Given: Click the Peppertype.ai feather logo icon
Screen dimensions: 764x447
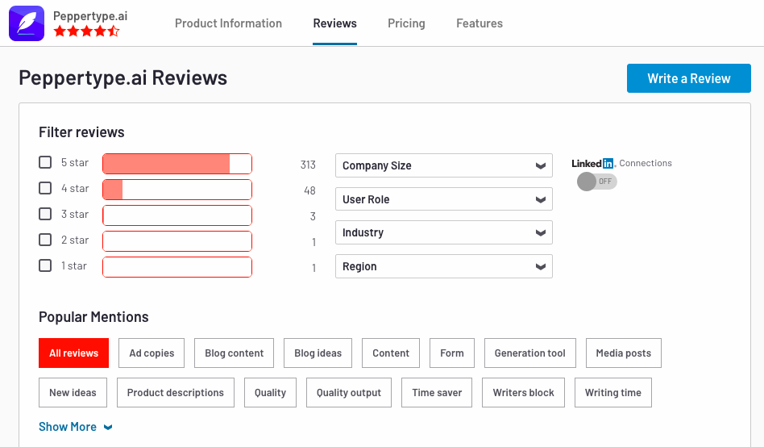Looking at the screenshot, I should [x=27, y=23].
